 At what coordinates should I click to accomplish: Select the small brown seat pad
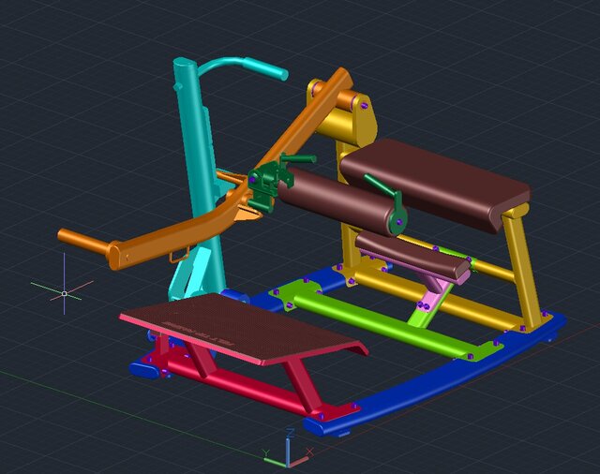pyautogui.click(x=412, y=255)
